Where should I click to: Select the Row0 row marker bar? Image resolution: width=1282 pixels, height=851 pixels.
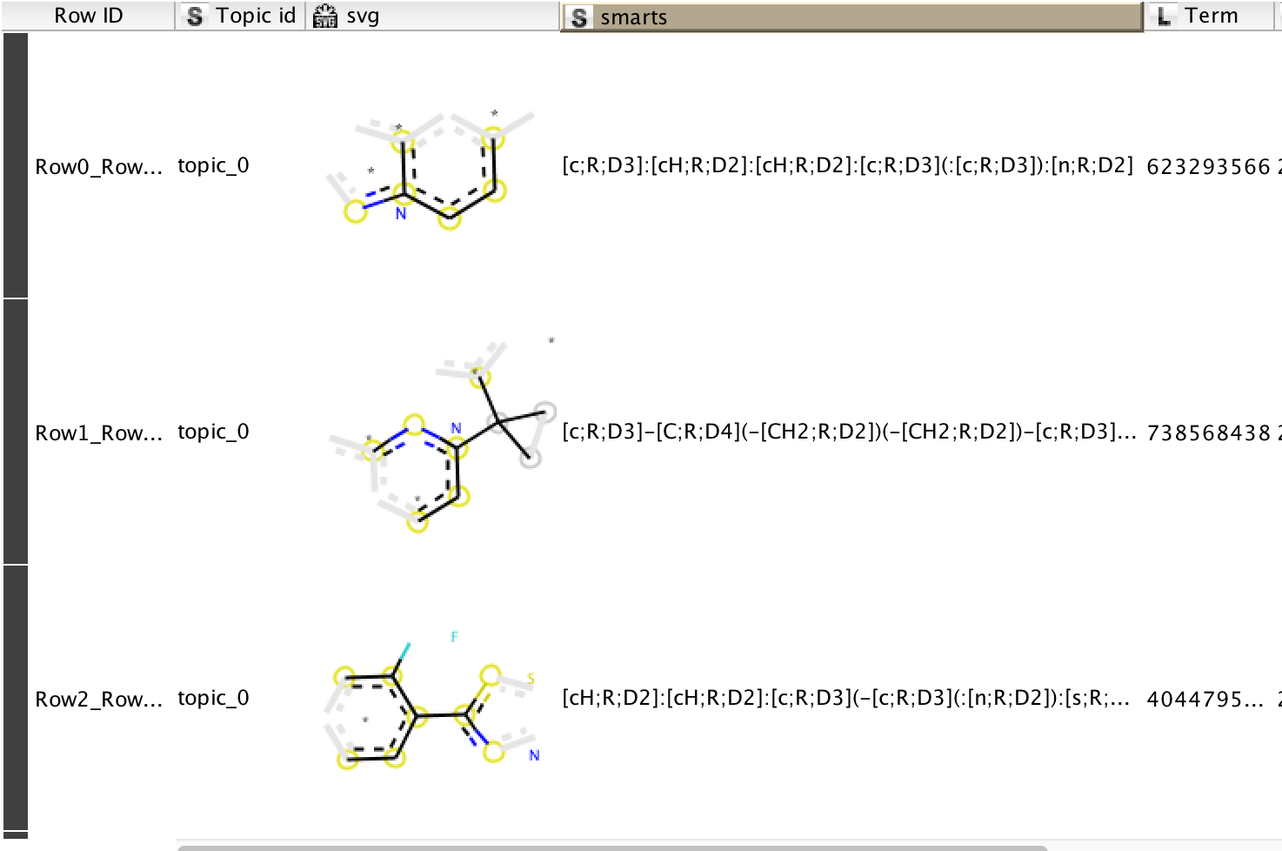tap(14, 165)
